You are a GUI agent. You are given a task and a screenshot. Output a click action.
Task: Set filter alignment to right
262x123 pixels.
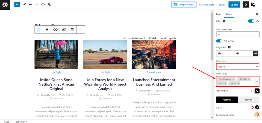coord(256,53)
